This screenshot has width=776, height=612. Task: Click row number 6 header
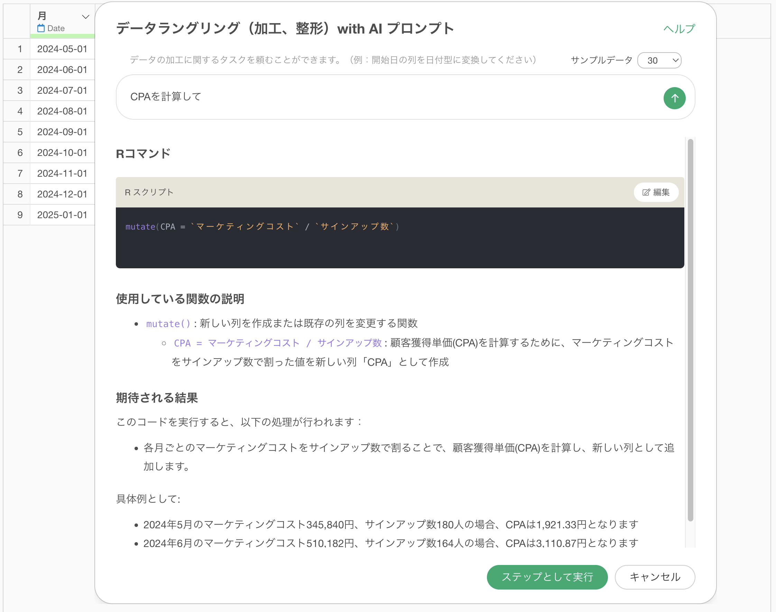click(x=20, y=152)
